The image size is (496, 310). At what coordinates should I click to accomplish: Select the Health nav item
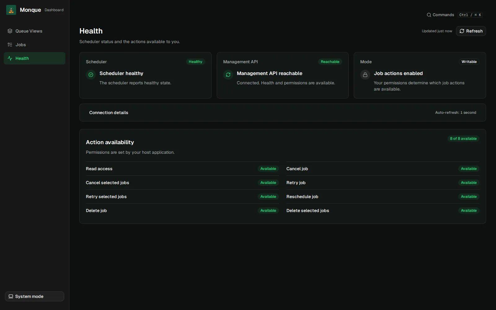(x=34, y=58)
